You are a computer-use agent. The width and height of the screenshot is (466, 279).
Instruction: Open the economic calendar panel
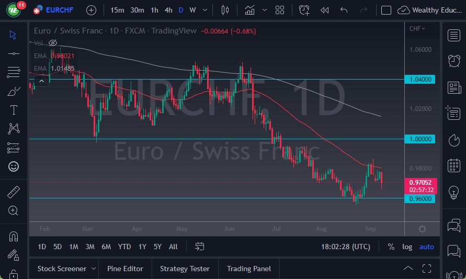[454, 165]
